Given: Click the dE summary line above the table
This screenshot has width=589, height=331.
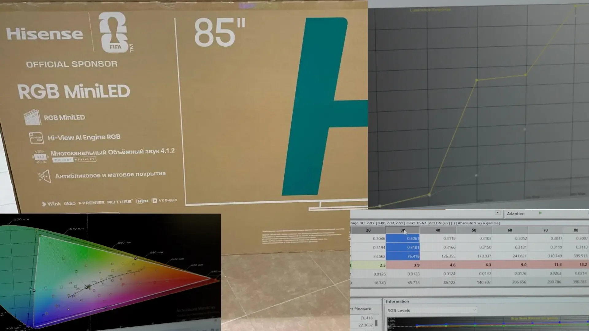Looking at the screenshot, I should coord(425,223).
